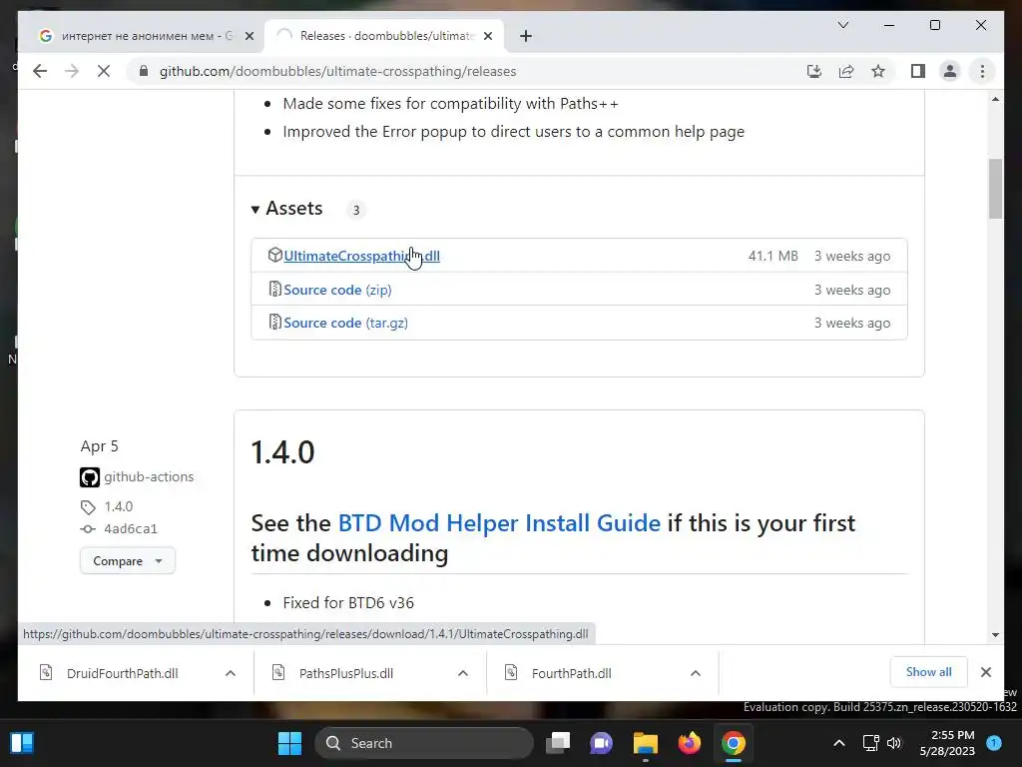Open the Chrome profile menu
Viewport: 1022px width, 767px height.
click(950, 71)
